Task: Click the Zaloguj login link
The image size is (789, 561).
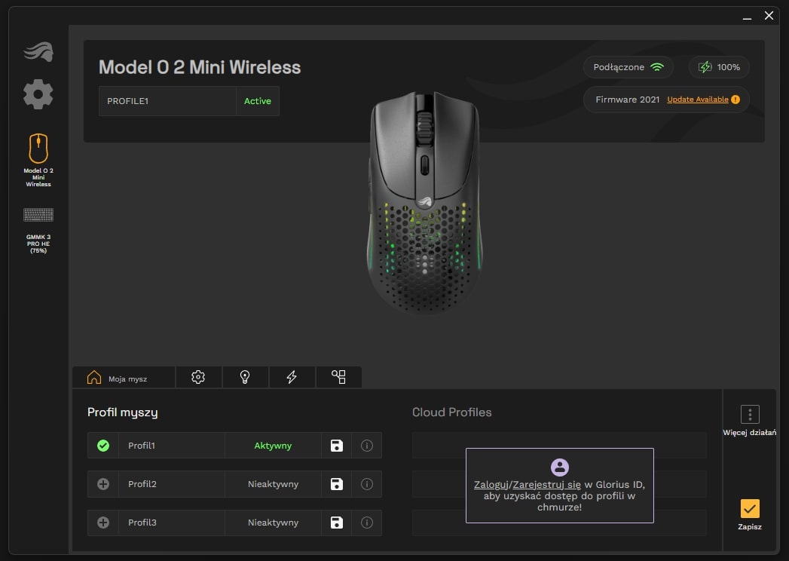Action: [x=491, y=484]
